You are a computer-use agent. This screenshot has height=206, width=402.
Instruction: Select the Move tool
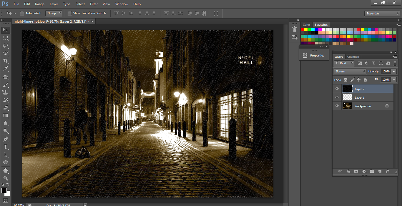point(6,30)
